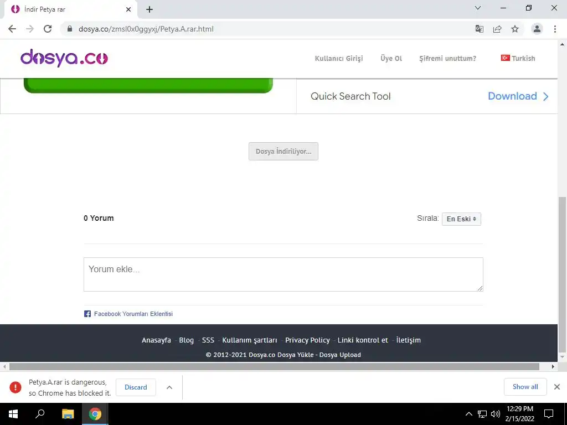Close the downloads bar

[557, 387]
